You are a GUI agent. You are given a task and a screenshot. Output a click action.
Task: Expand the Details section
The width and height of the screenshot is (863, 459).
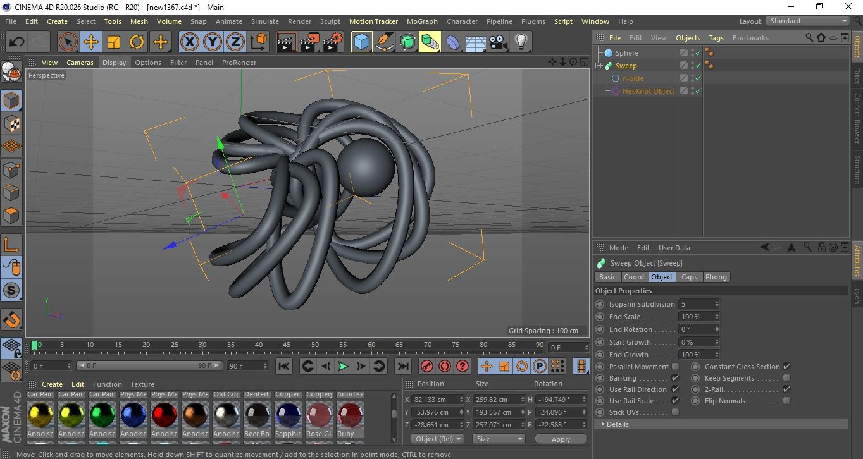(x=721, y=424)
